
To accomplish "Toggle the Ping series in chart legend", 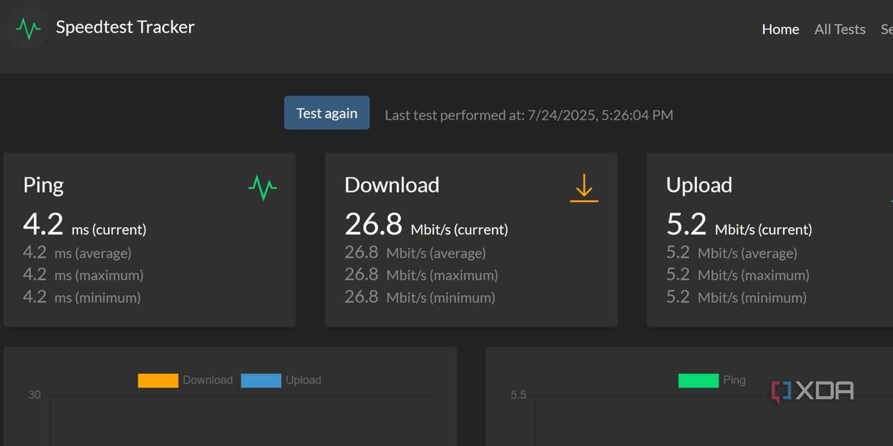I will point(712,380).
